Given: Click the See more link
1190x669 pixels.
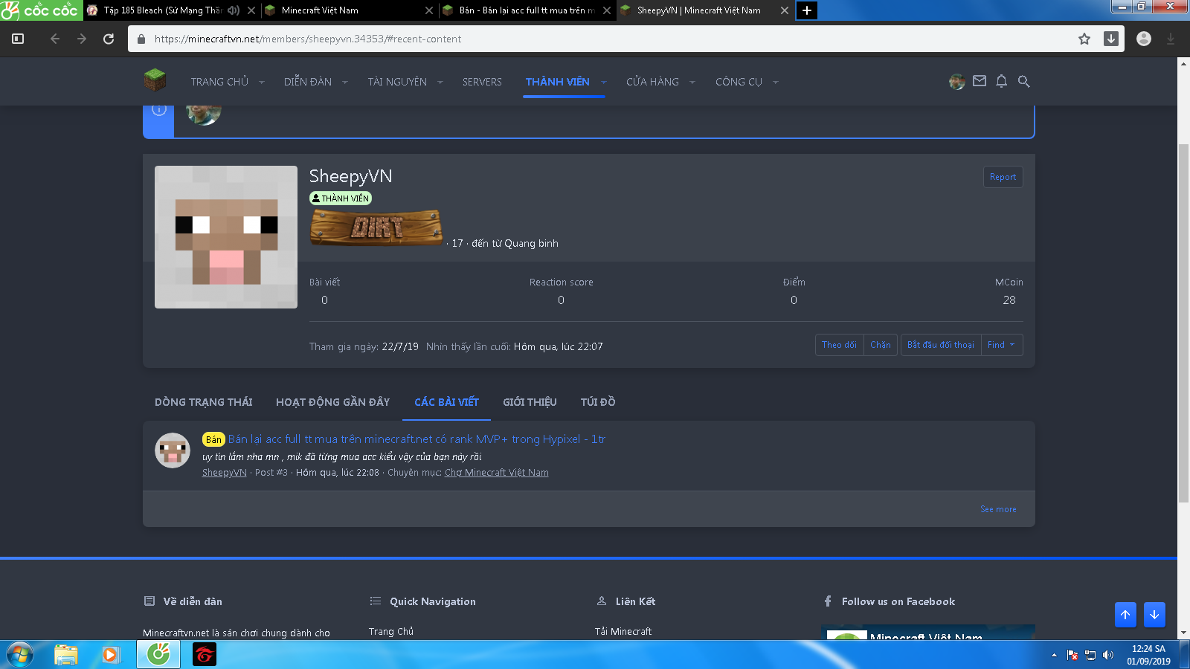Looking at the screenshot, I should 998,509.
